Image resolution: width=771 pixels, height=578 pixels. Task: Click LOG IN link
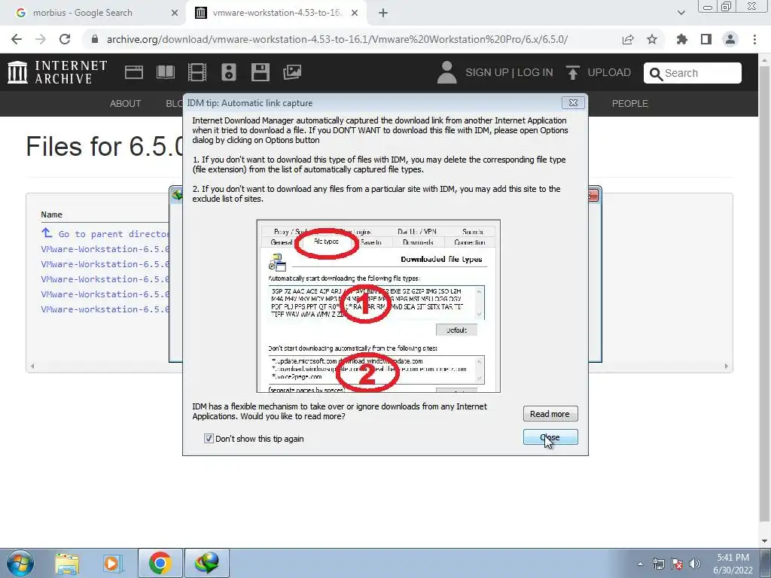[x=535, y=73]
